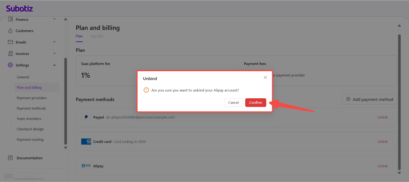Click the Settings gear icon

point(10,65)
